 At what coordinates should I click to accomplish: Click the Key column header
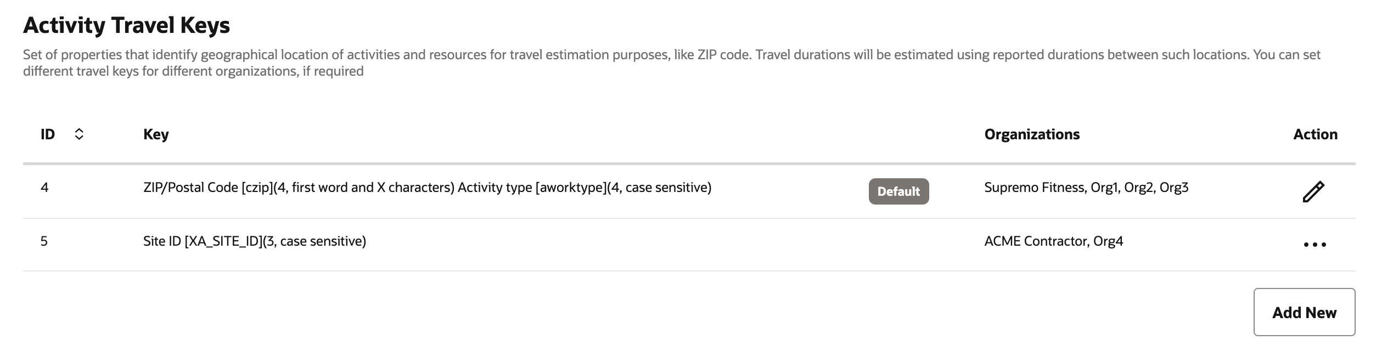(156, 134)
